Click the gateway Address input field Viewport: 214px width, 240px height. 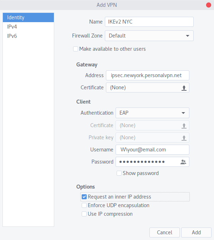click(x=148, y=75)
